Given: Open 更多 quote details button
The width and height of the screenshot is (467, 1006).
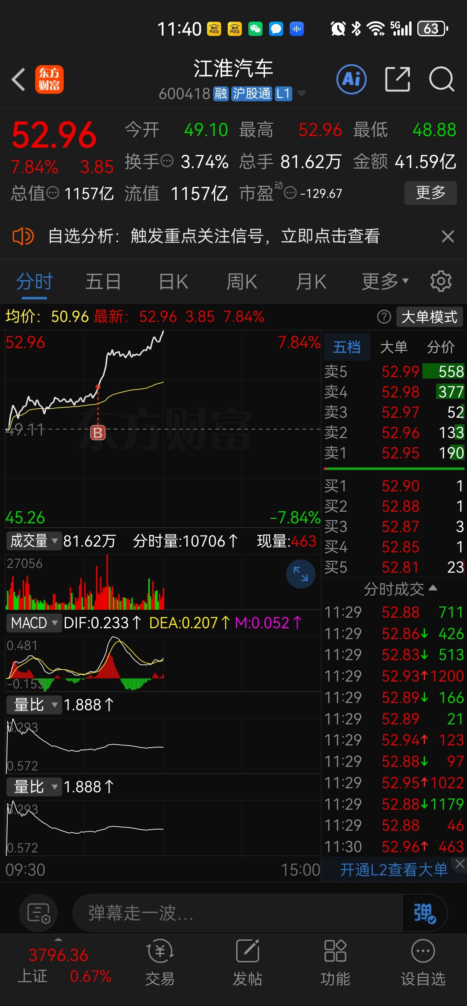Looking at the screenshot, I should 430,193.
